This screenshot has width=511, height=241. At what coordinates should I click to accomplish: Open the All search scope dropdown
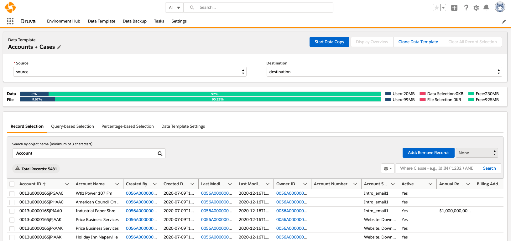pos(175,8)
